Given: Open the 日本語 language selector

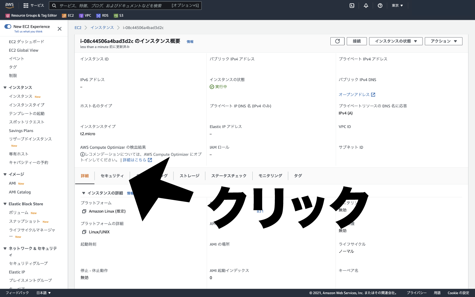Looking at the screenshot, I should [x=43, y=293].
